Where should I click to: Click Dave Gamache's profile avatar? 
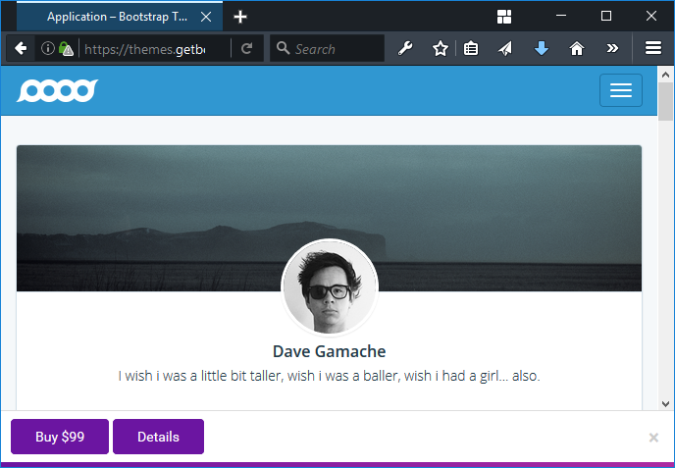(x=330, y=287)
